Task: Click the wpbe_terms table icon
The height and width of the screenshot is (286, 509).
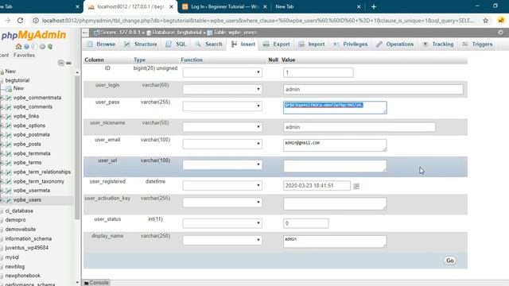Action: [9, 162]
